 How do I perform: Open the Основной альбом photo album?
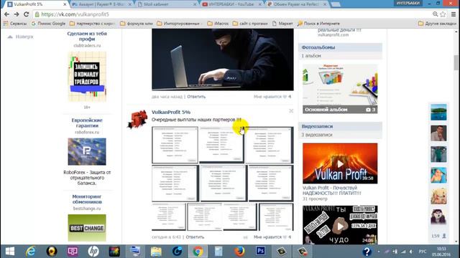(x=340, y=89)
